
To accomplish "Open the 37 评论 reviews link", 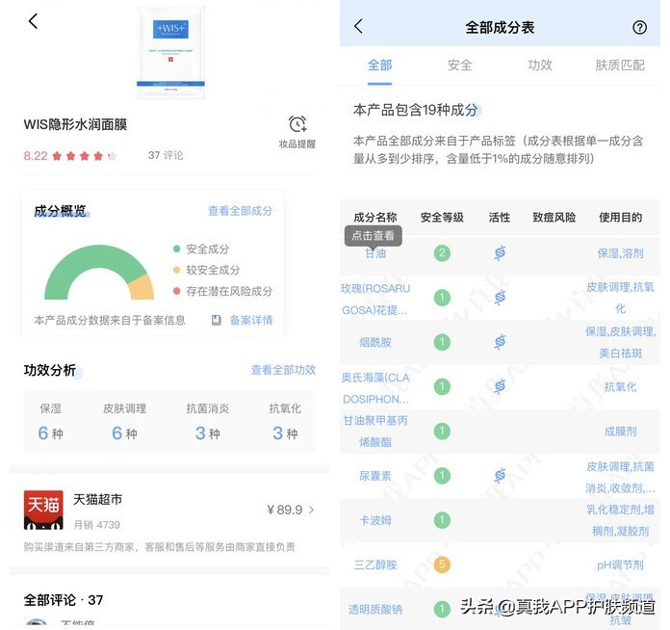I will 166,155.
